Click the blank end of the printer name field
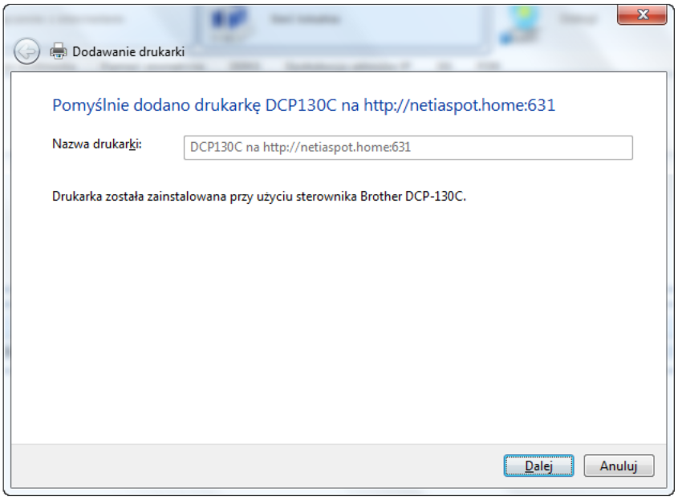 coord(521,148)
